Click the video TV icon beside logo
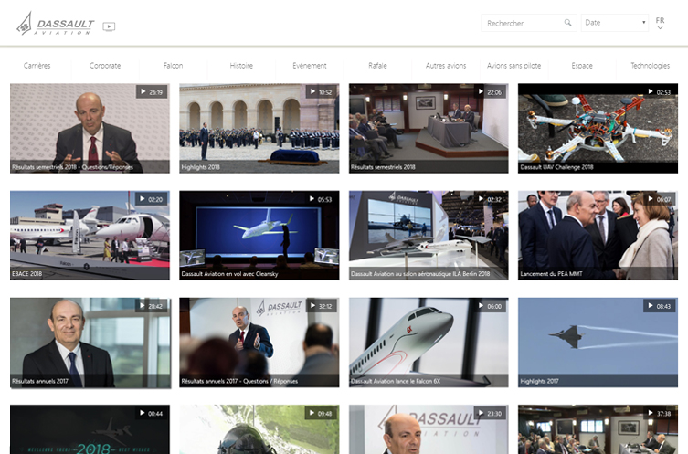The height and width of the screenshot is (454, 688). pyautogui.click(x=109, y=26)
